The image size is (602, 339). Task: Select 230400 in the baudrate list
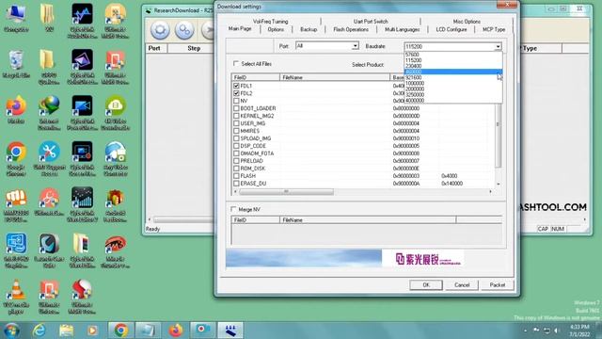[453, 66]
